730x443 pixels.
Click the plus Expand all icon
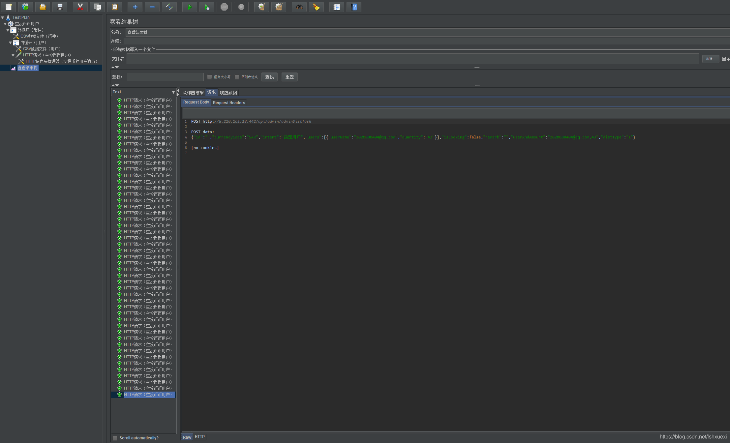[135, 7]
